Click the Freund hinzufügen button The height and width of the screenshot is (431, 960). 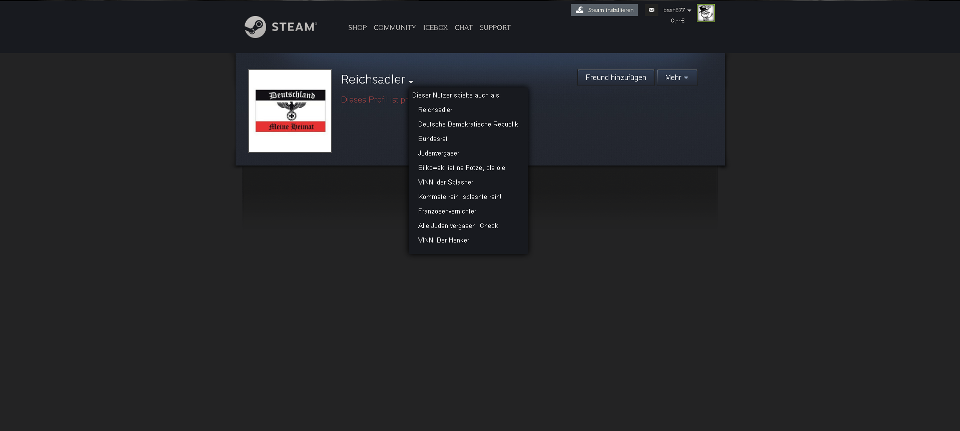615,77
